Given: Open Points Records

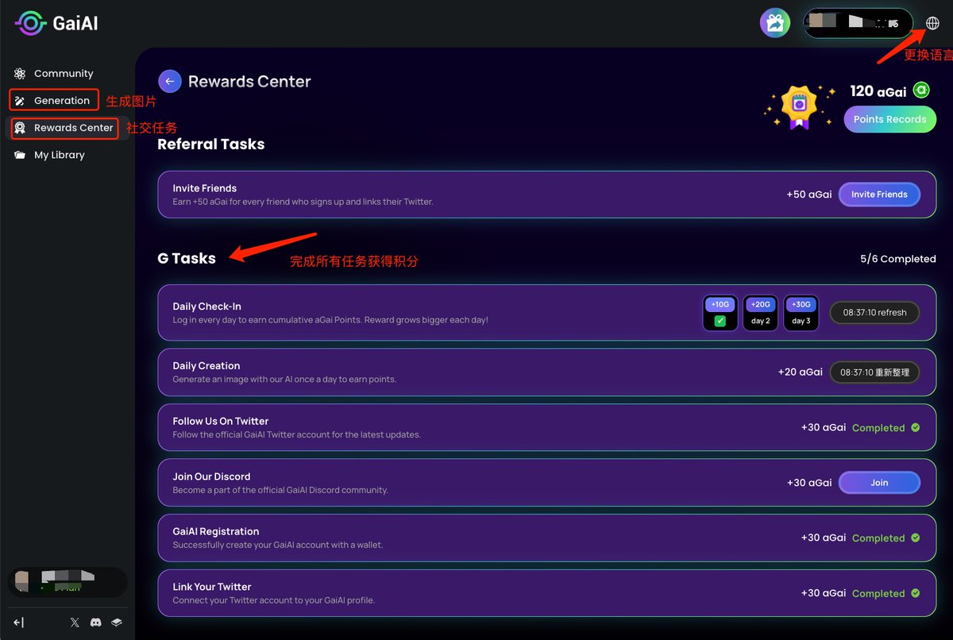Looking at the screenshot, I should click(x=889, y=119).
